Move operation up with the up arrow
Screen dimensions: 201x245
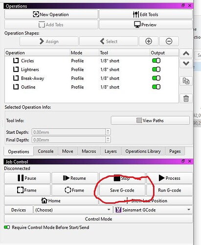coord(186,53)
